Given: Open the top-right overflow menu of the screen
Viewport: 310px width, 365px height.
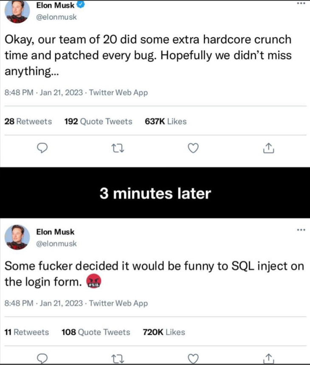Looking at the screenshot, I should (x=300, y=3).
